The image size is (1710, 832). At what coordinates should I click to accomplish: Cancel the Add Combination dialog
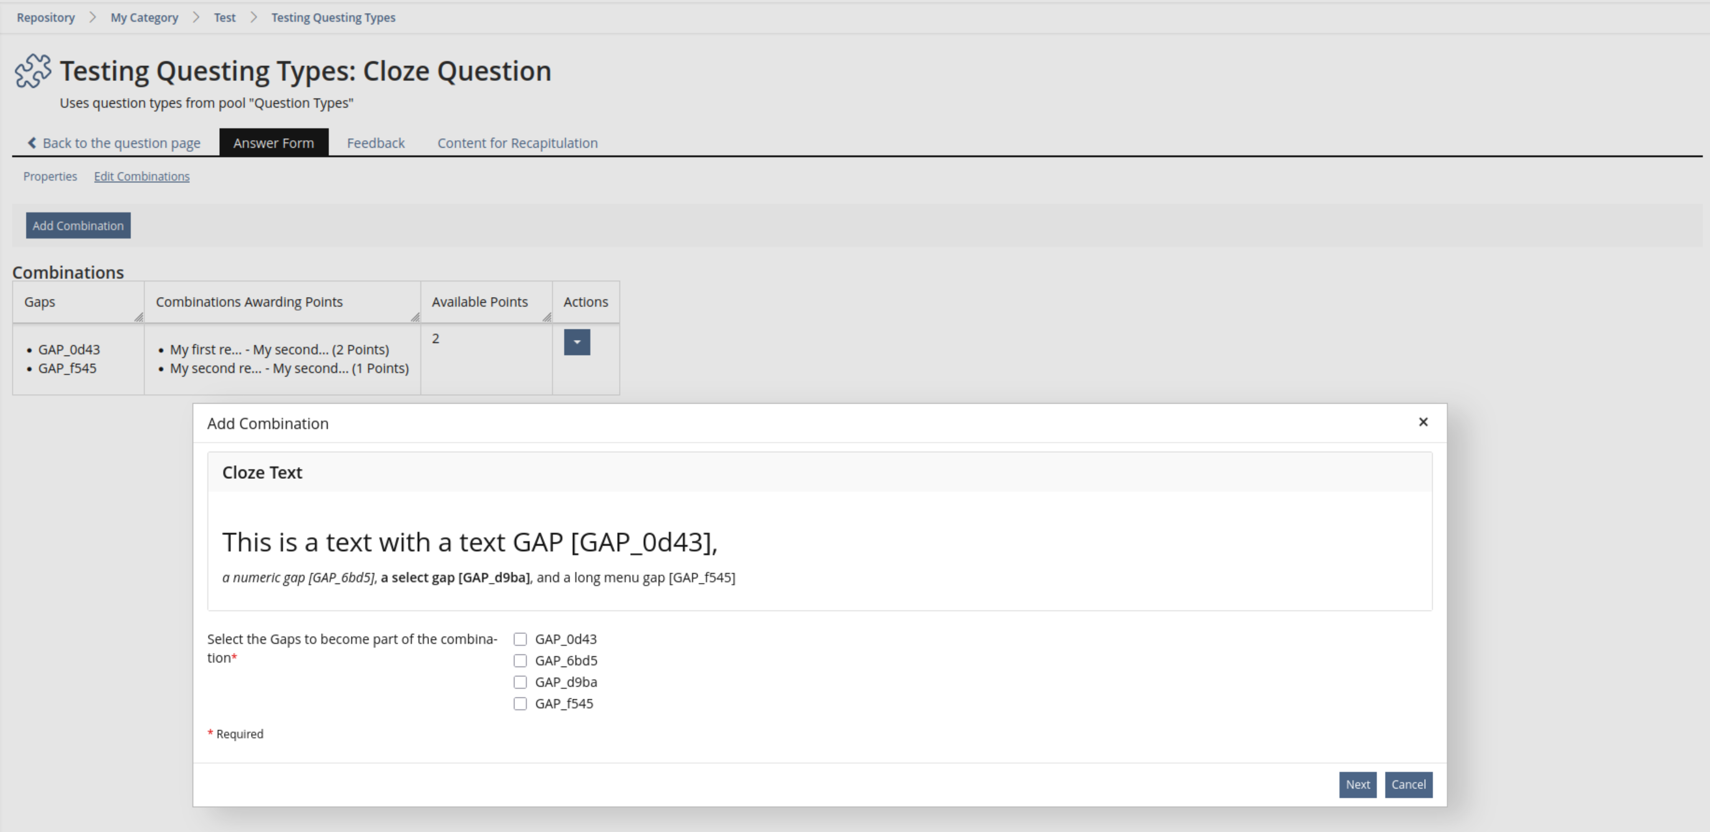(x=1408, y=784)
